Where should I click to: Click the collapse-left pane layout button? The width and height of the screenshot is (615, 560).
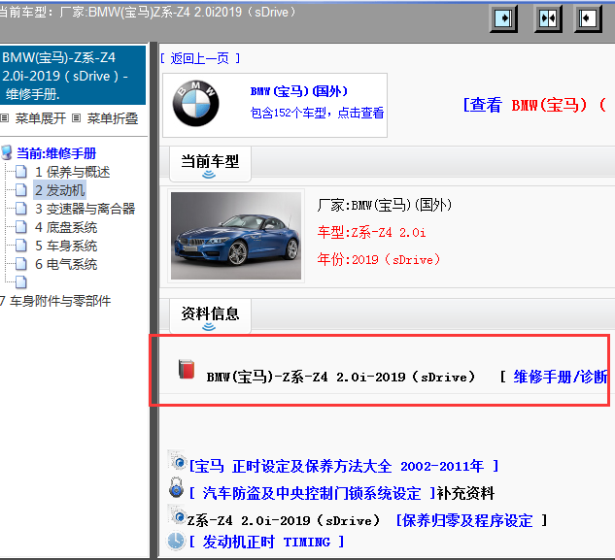point(588,18)
